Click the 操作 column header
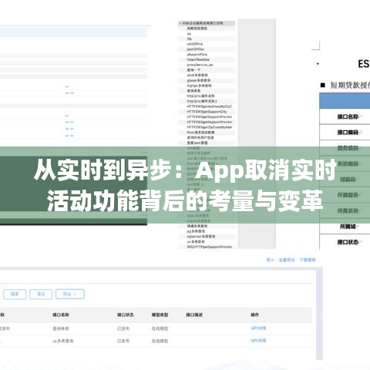 pos(255,314)
